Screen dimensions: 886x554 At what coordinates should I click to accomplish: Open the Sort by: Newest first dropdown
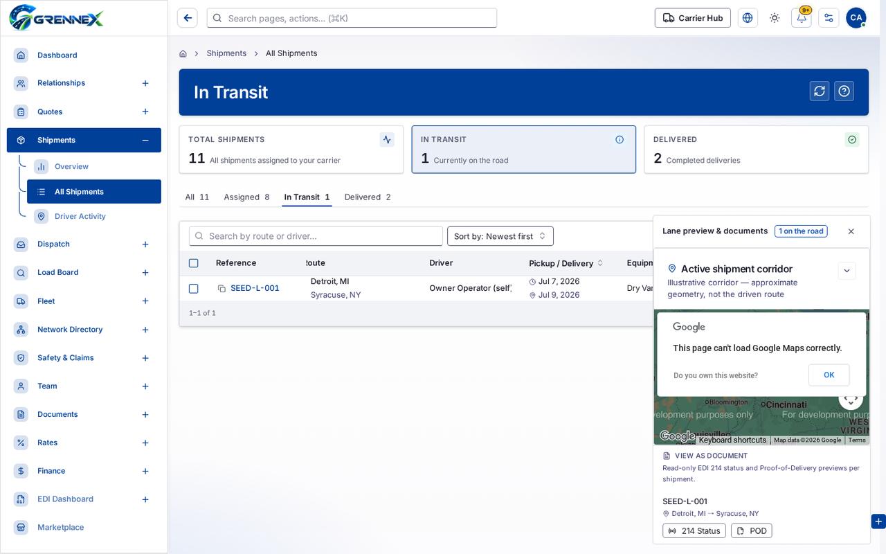(500, 236)
